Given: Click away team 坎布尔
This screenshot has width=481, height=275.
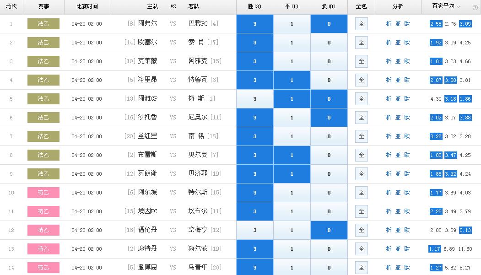Looking at the screenshot, I should click(x=198, y=211).
